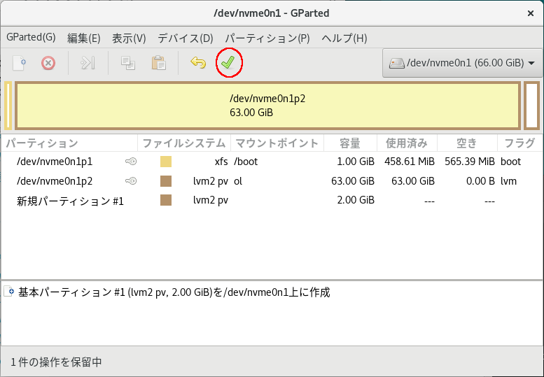The height and width of the screenshot is (377, 544).
Task: Click the Copy partition toolbar icon
Action: click(127, 63)
